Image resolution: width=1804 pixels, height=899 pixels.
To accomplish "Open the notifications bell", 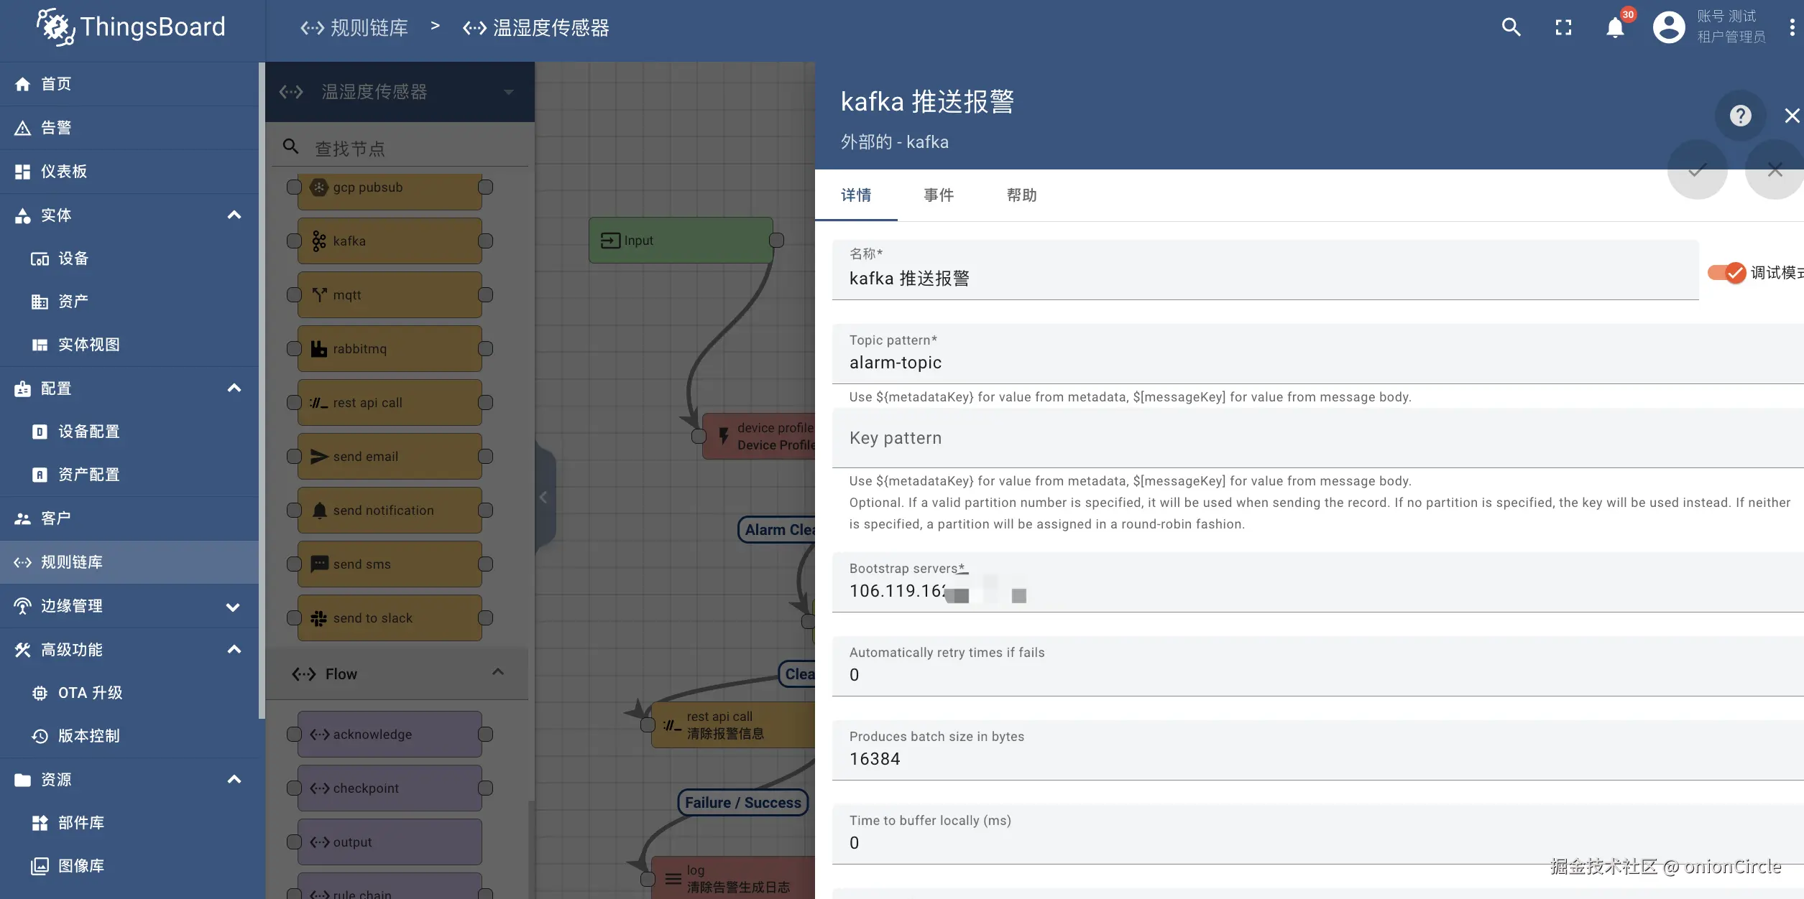I will click(1615, 27).
